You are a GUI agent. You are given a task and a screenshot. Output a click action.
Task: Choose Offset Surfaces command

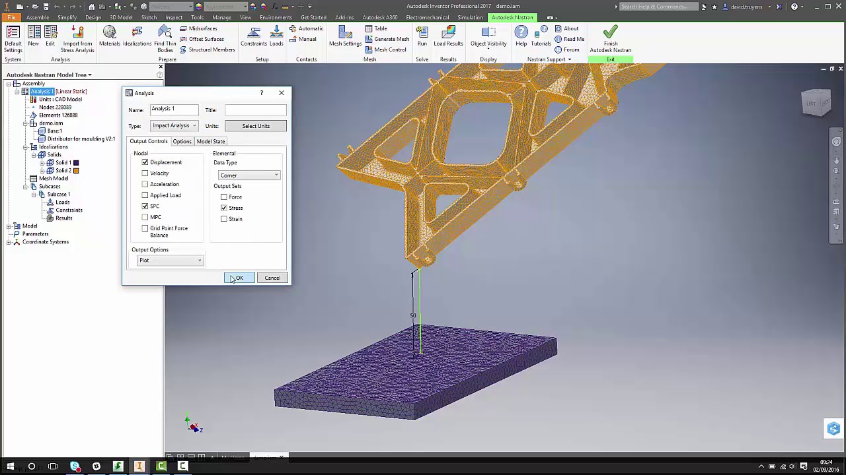pyautogui.click(x=202, y=39)
